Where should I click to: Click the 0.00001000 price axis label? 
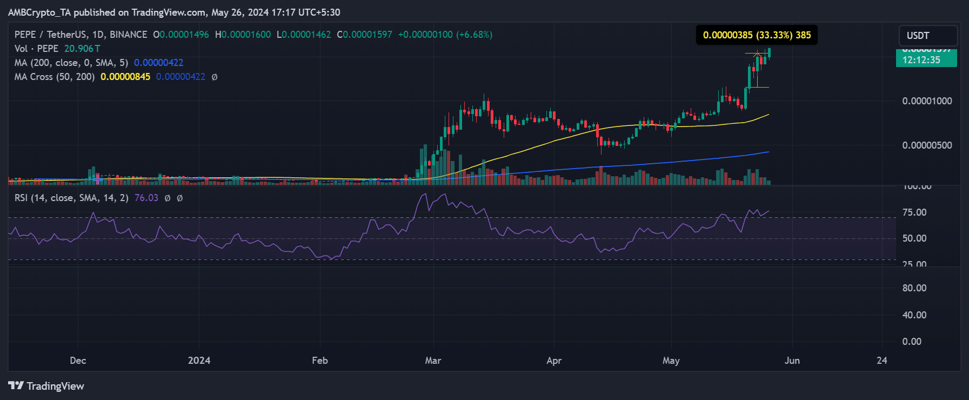(x=927, y=101)
